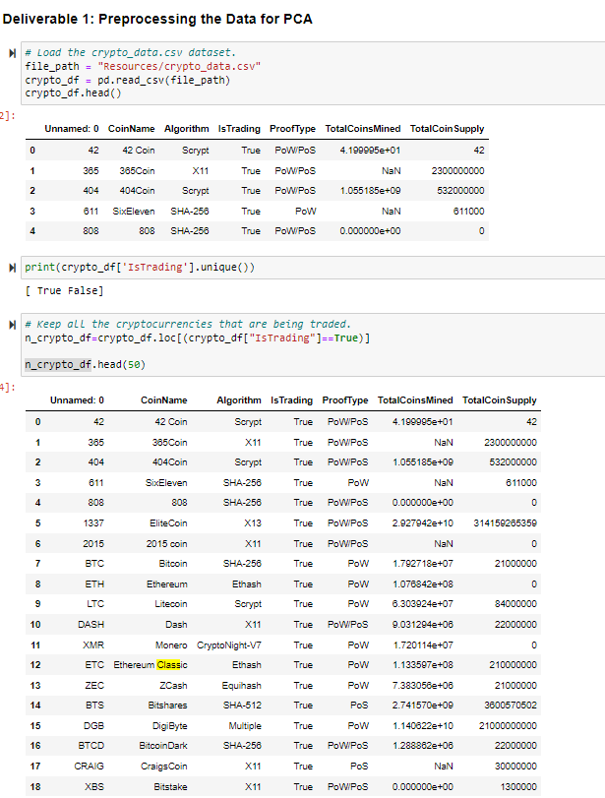Select the Bitcoin coin name cell

pyautogui.click(x=173, y=564)
